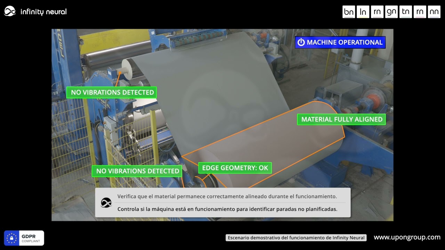Screen dimensions: 445x250
Task: Click the GDPR lock shield icon
Action: click(11, 238)
